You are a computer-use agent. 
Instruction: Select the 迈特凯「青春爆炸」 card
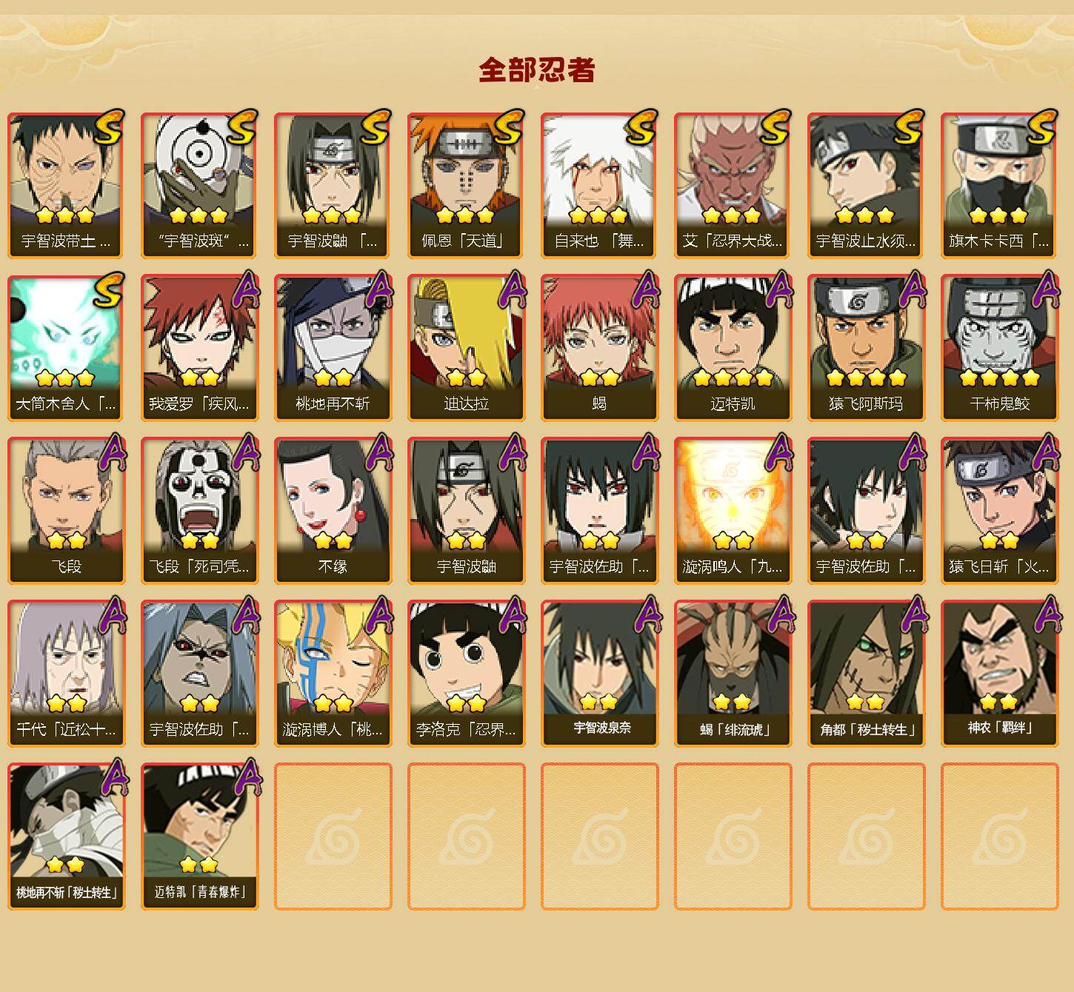tap(199, 837)
